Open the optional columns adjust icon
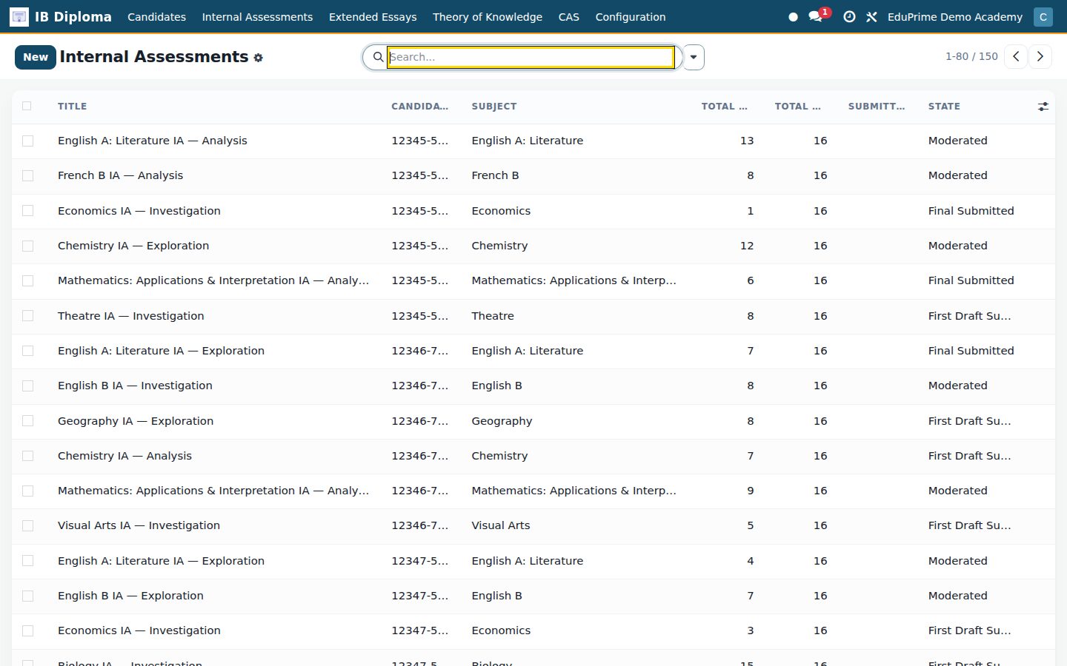Image resolution: width=1067 pixels, height=666 pixels. coord(1043,107)
